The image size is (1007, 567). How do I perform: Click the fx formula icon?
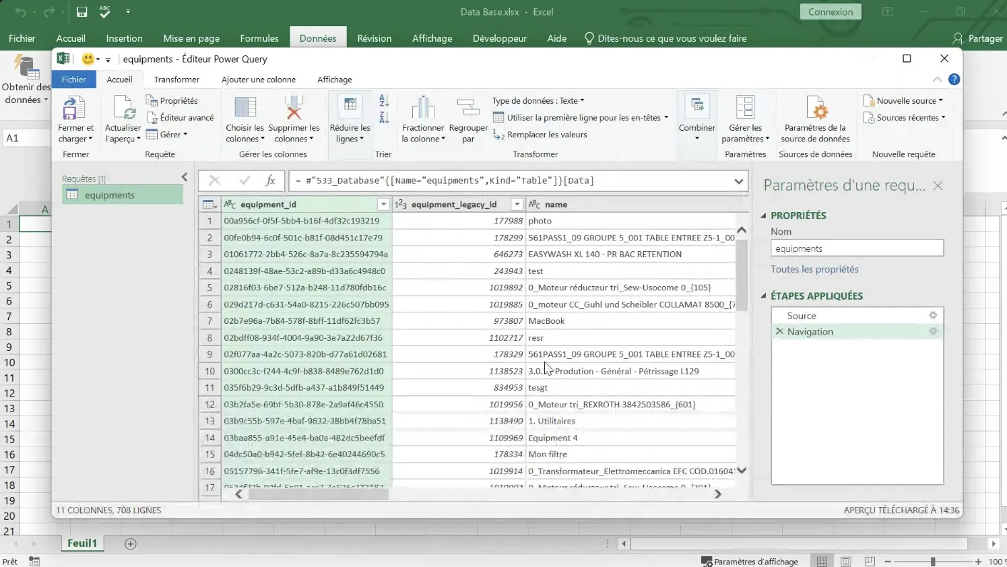(270, 180)
